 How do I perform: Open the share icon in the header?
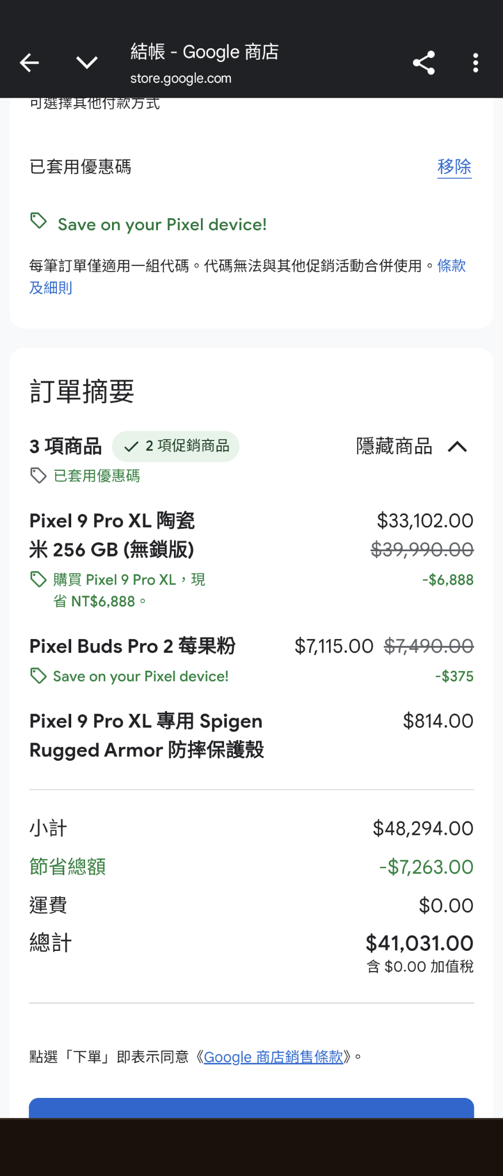(x=424, y=63)
